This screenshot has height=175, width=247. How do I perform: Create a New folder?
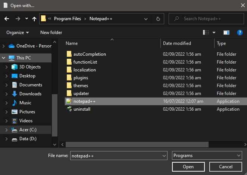coord(51,33)
